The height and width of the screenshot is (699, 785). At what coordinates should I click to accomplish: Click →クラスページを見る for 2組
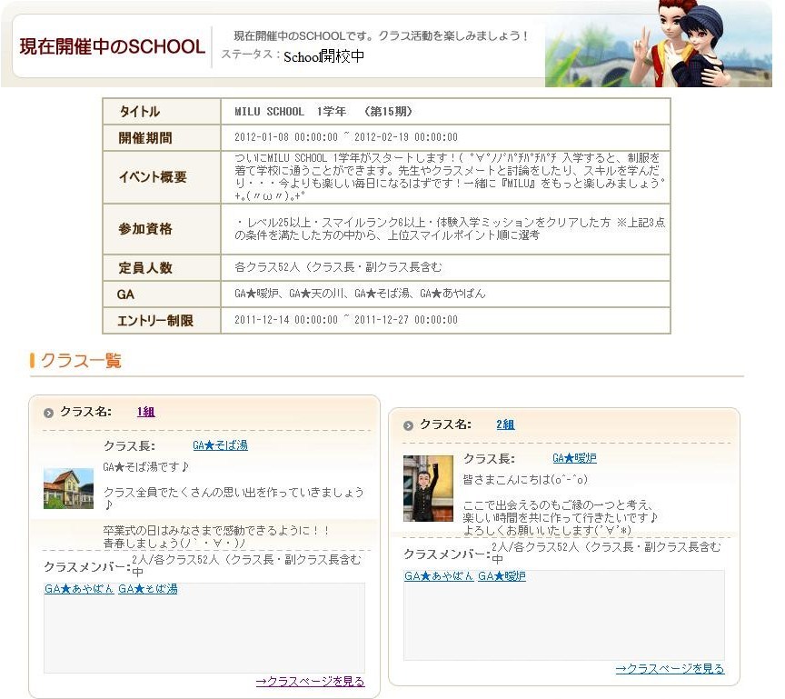tap(670, 668)
